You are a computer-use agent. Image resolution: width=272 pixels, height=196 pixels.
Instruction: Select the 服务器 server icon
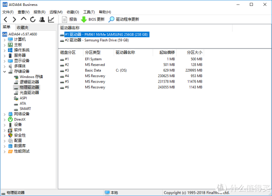click(10, 55)
